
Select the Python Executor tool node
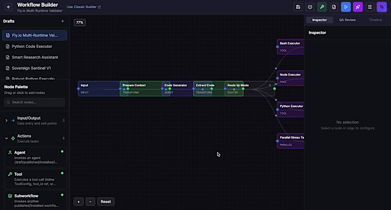pos(291,109)
